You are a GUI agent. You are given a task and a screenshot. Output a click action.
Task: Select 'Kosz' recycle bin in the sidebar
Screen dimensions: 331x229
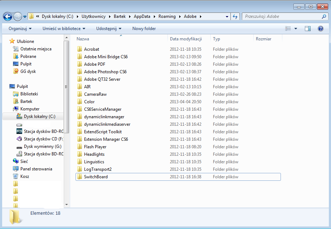coord(21,176)
